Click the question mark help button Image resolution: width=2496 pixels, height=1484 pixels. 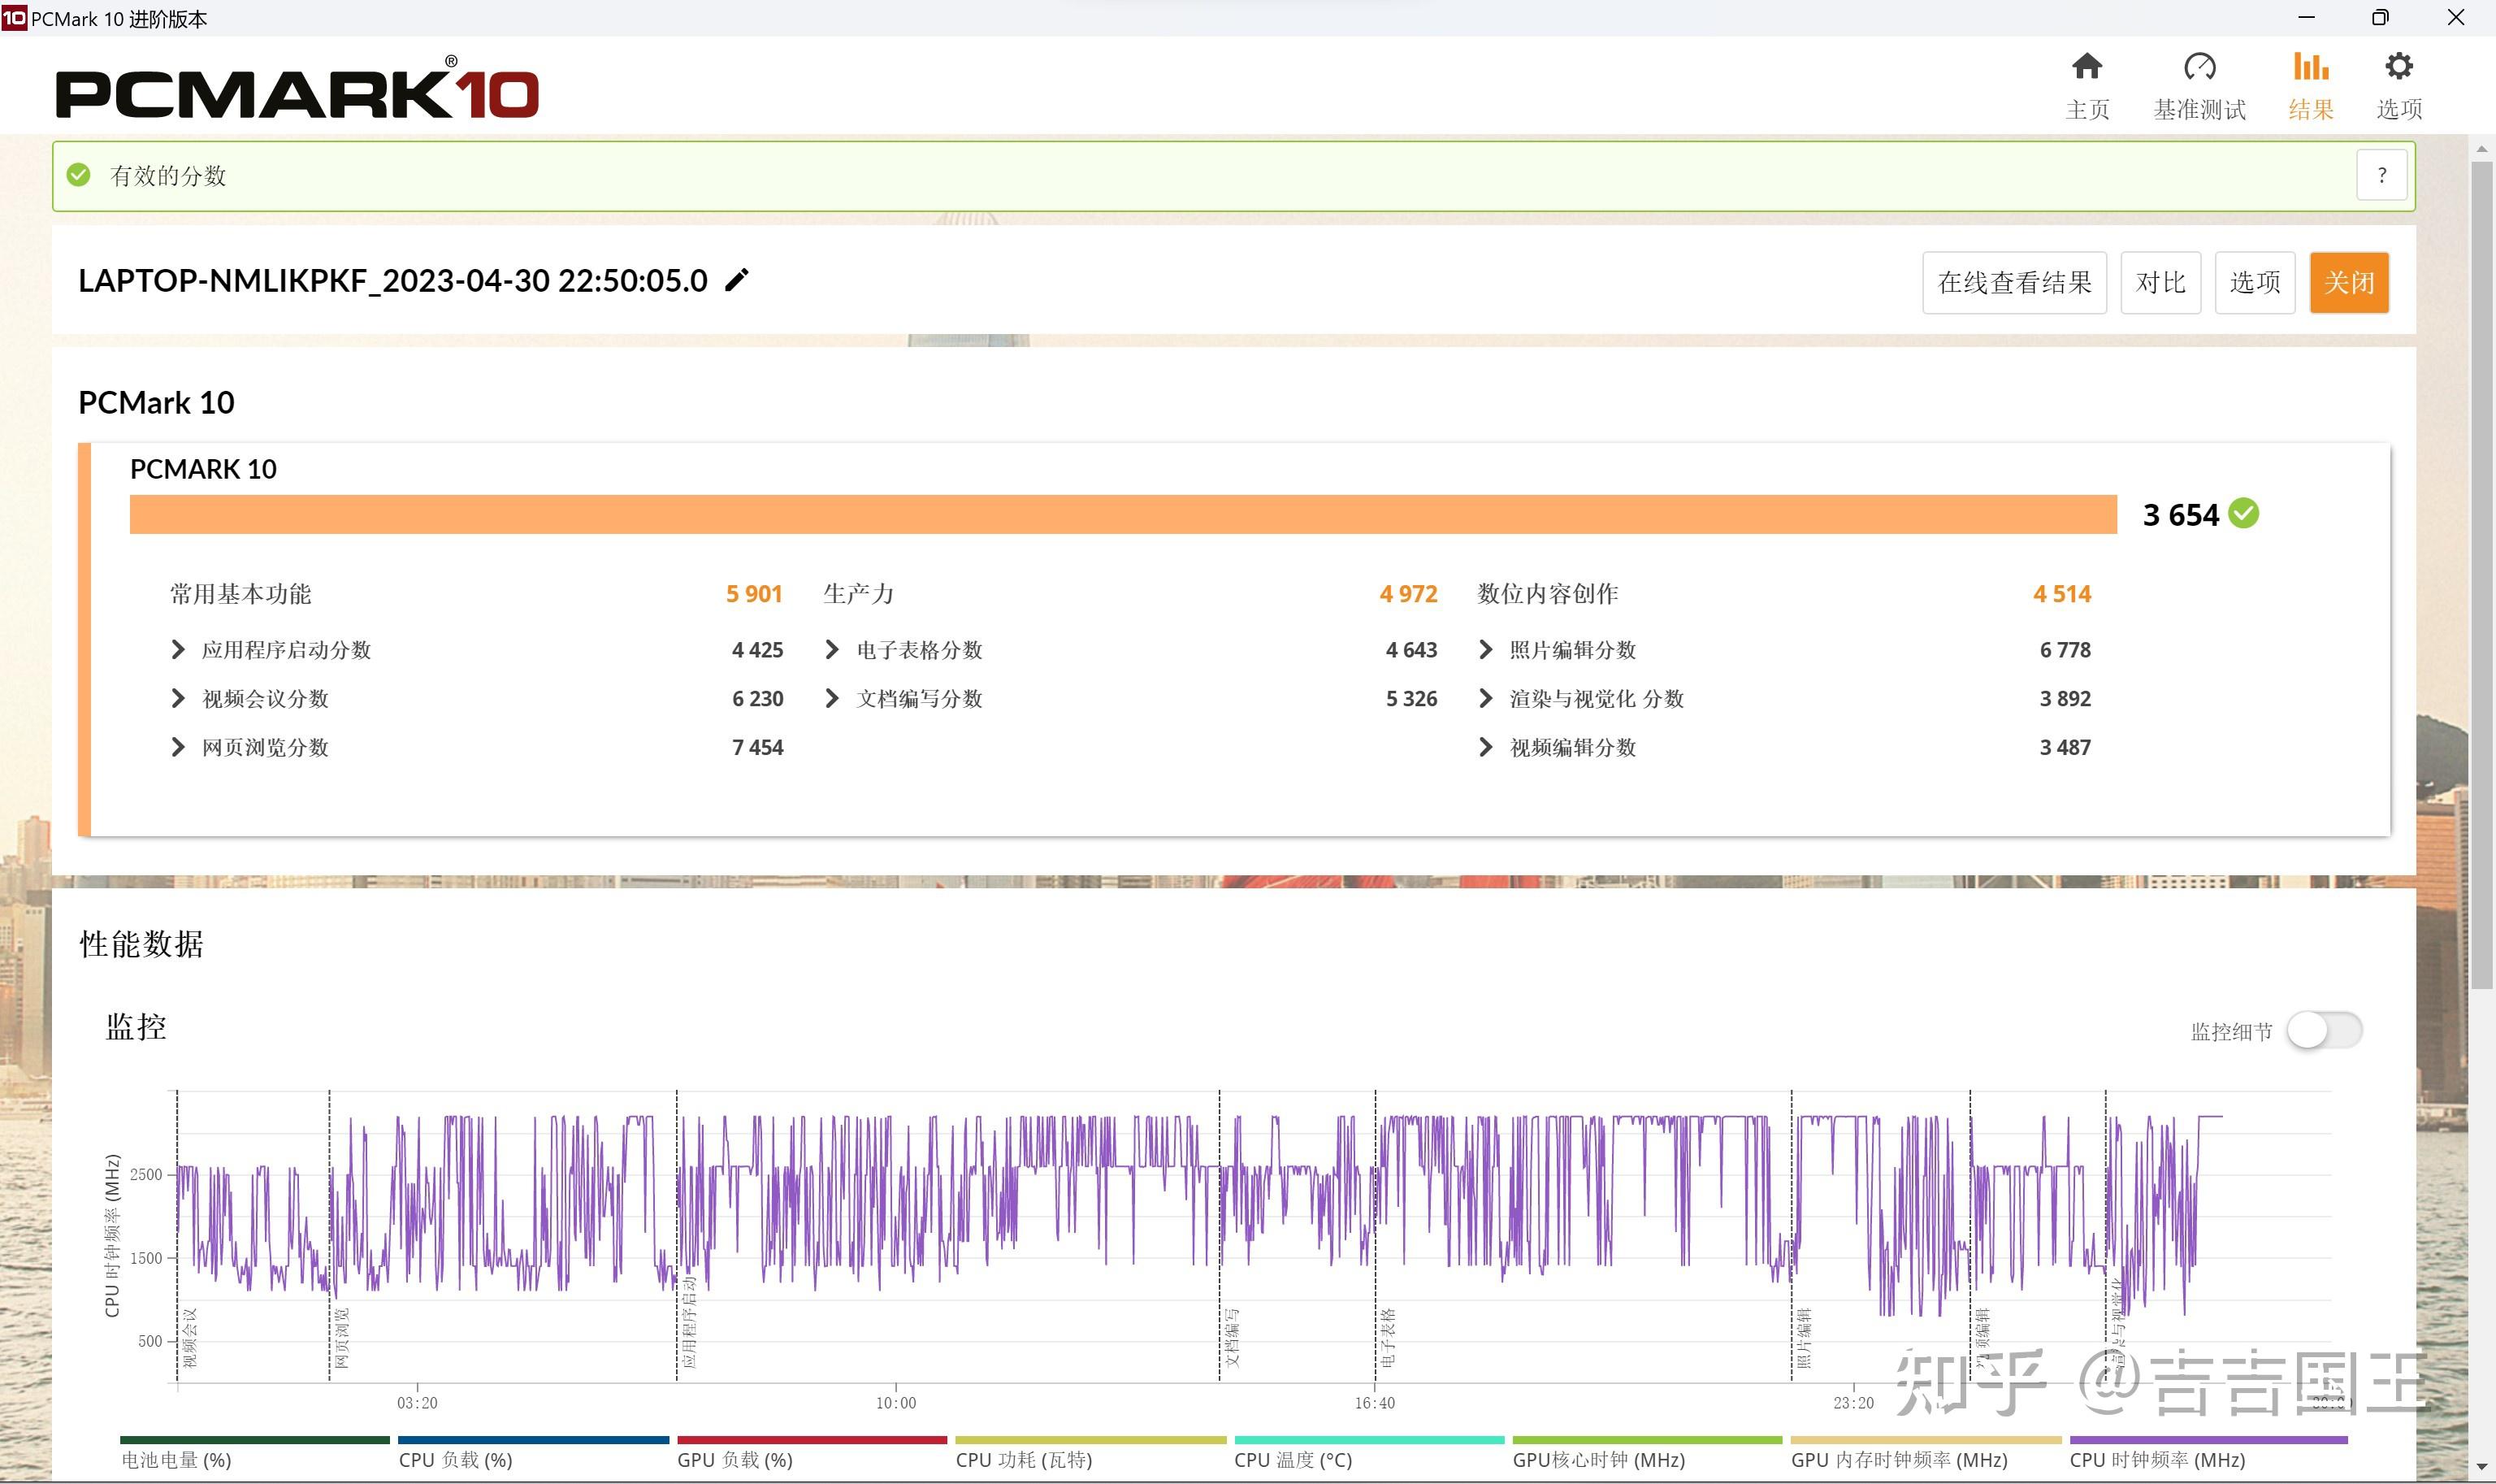point(2381,176)
